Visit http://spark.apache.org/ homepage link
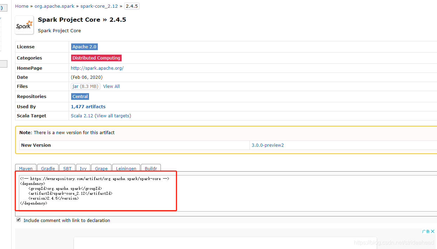This screenshot has height=249, width=437. coord(97,68)
